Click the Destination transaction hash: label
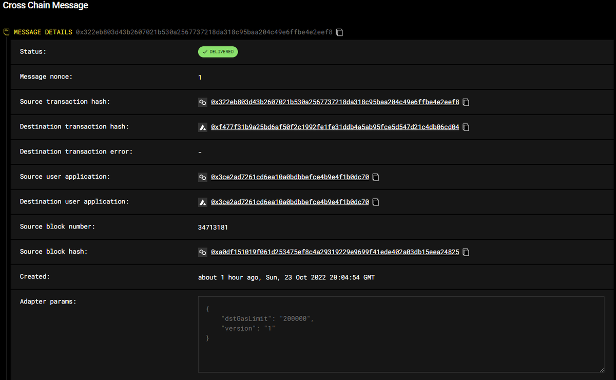 (x=74, y=126)
